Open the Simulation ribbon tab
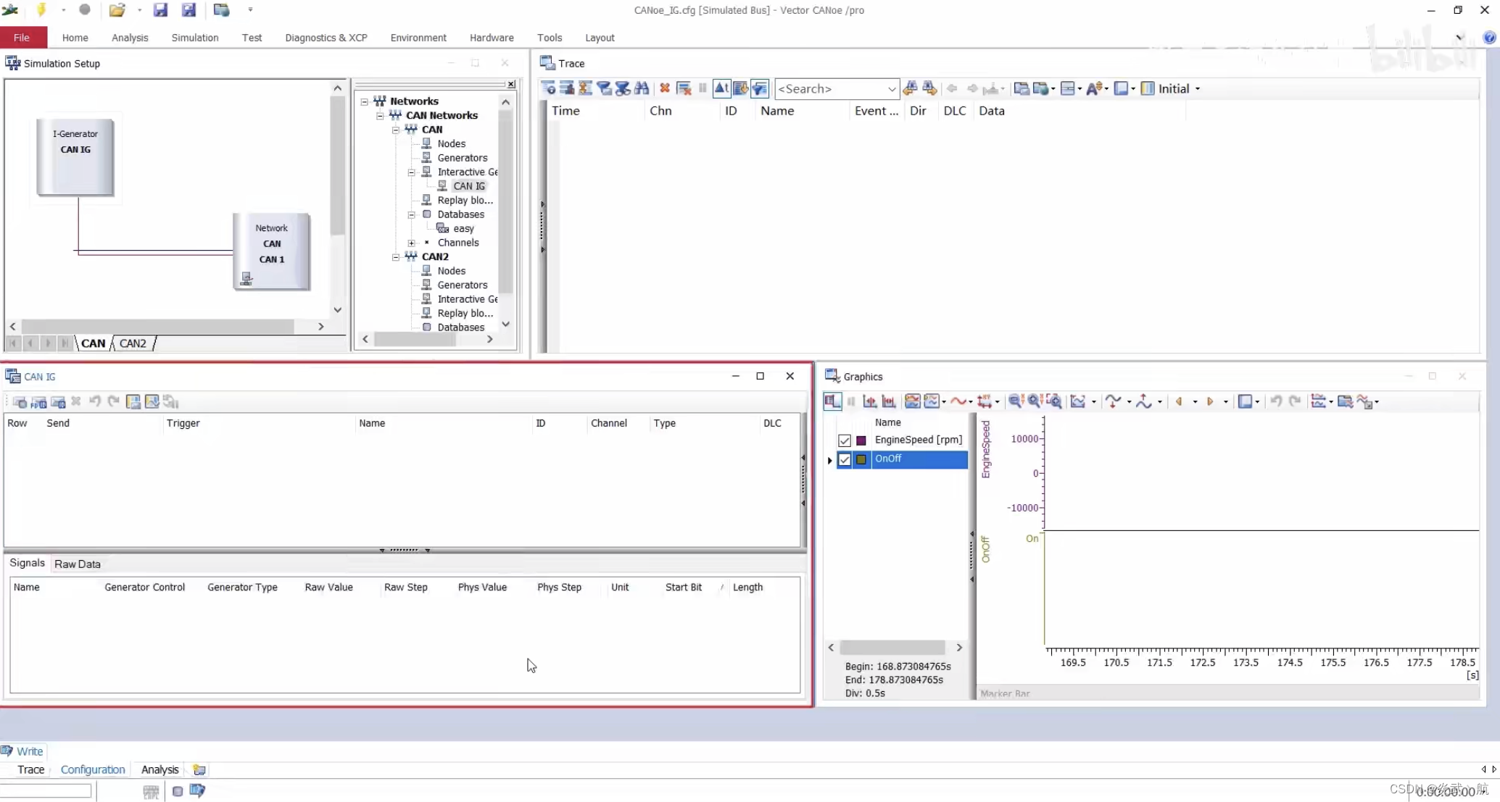 click(x=194, y=38)
